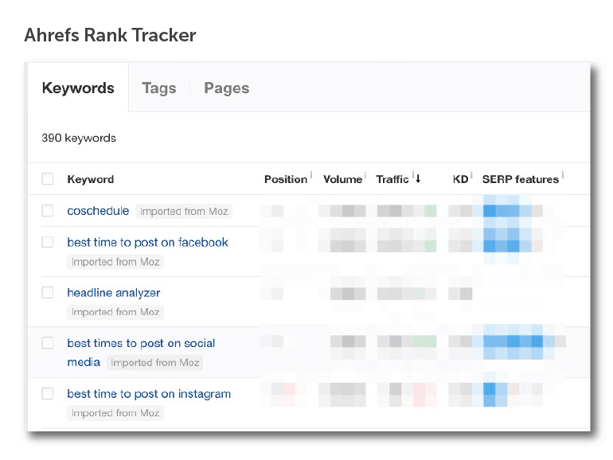Switch to the Pages tab
This screenshot has width=613, height=460.
click(x=226, y=88)
